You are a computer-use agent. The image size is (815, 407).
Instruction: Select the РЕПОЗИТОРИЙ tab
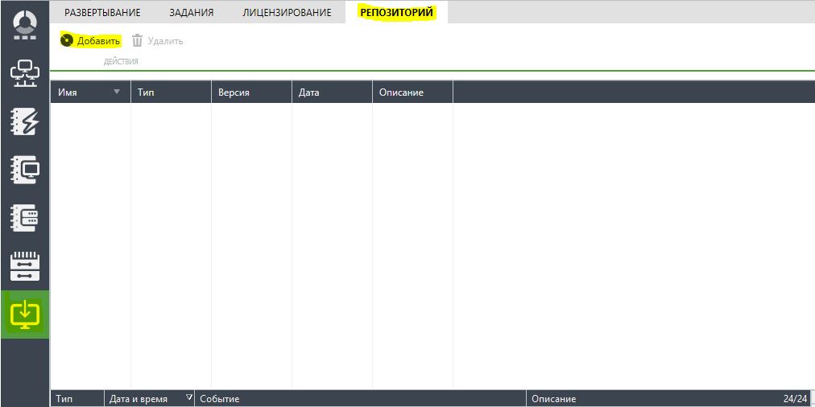(396, 12)
